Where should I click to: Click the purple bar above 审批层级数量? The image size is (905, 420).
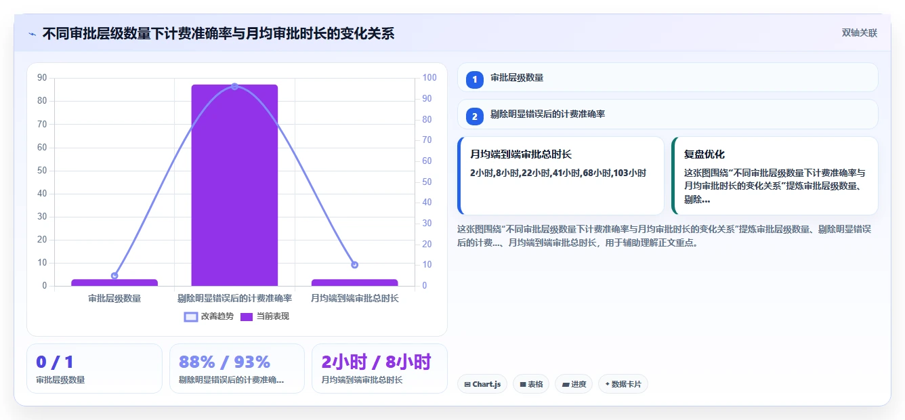114,282
